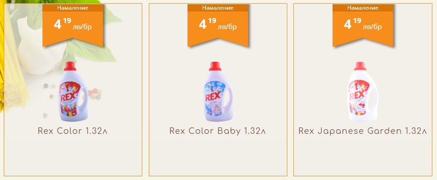Open the Rex Color bottle image
This screenshot has height=180, width=437.
click(x=73, y=92)
